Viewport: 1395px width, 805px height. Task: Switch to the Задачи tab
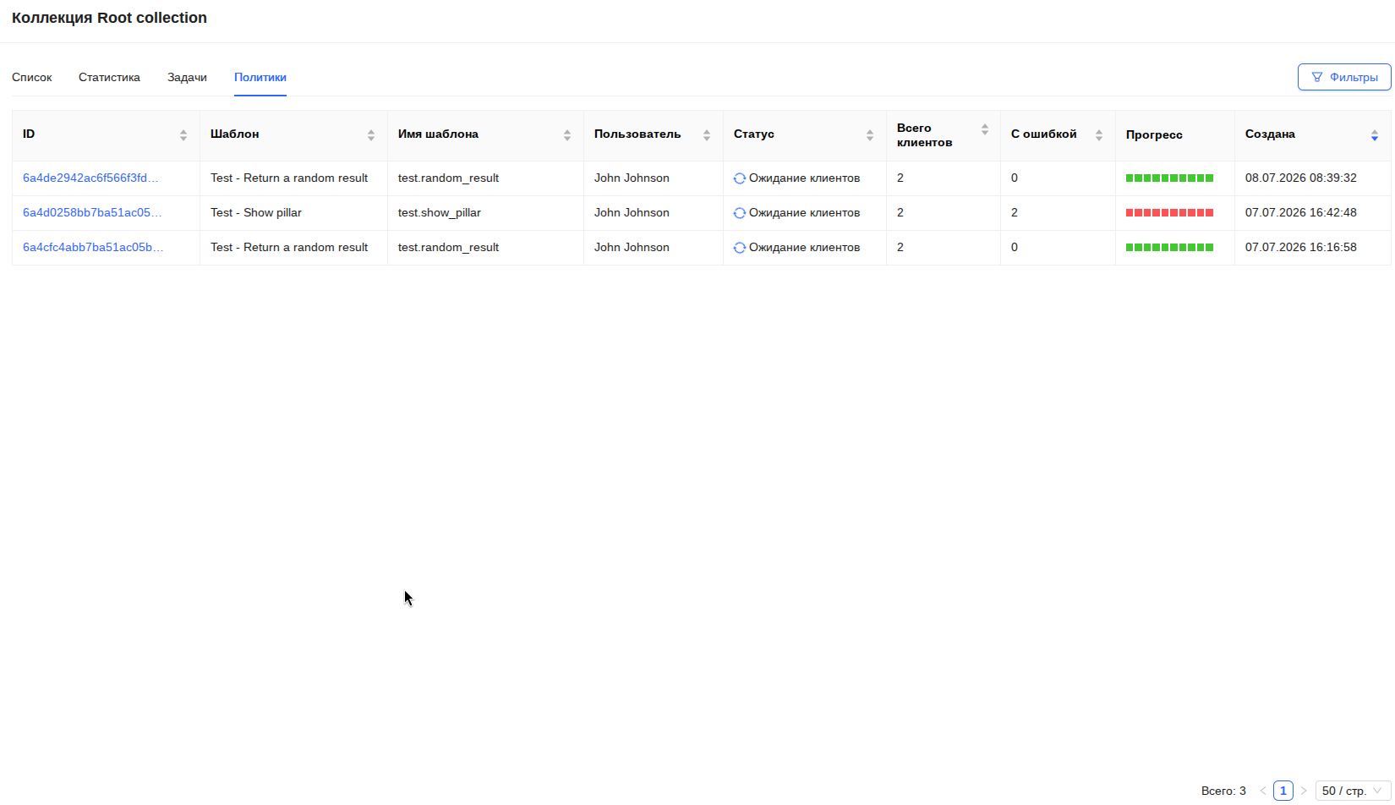[x=187, y=77]
